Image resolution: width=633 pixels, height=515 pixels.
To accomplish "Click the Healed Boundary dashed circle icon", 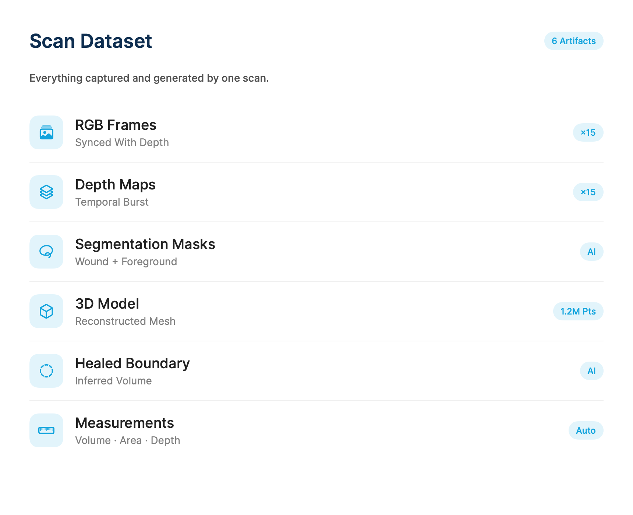I will [x=46, y=371].
